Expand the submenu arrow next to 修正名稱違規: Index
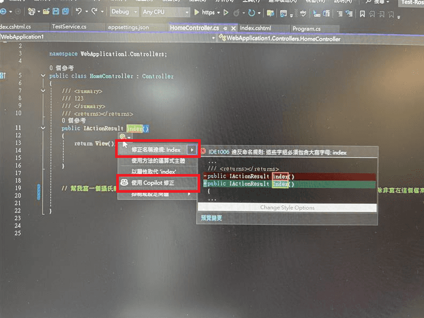This screenshot has height=318, width=424. point(192,150)
